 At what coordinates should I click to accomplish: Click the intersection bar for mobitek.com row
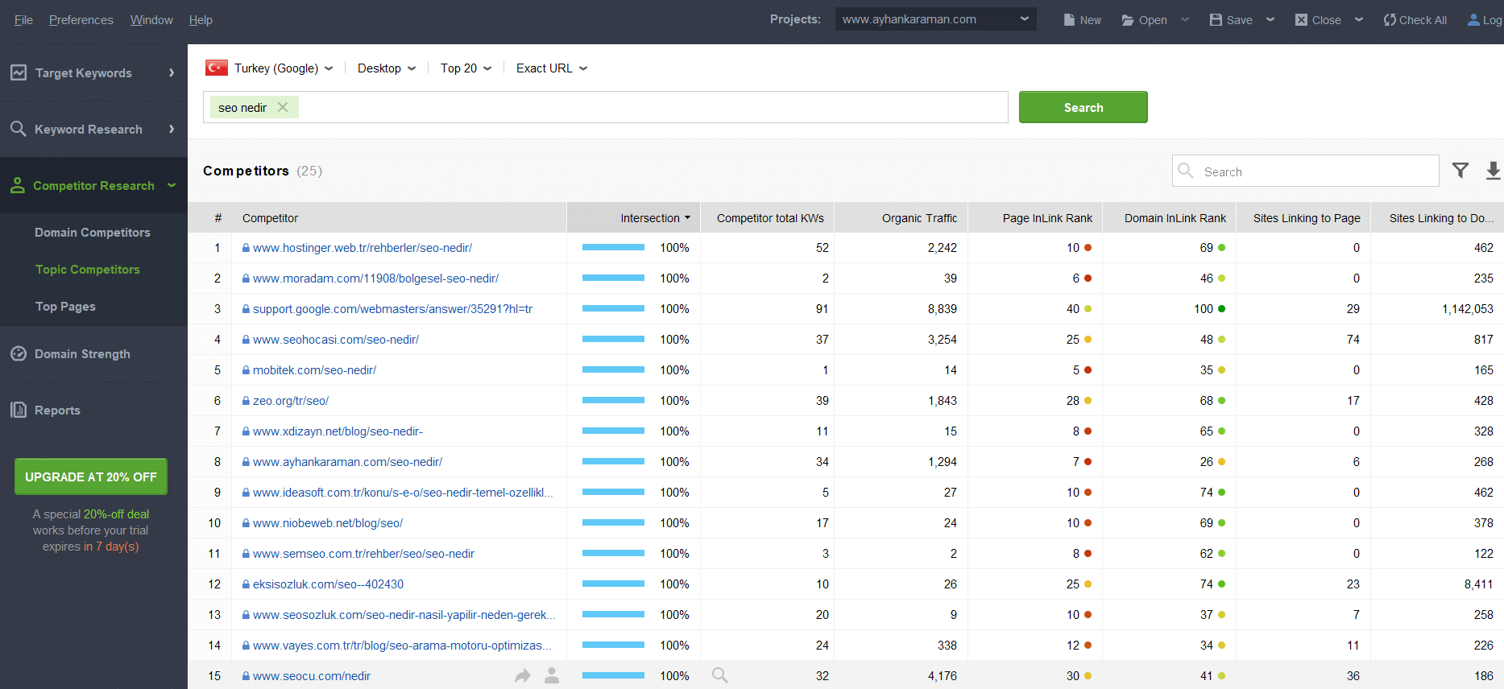click(x=613, y=370)
